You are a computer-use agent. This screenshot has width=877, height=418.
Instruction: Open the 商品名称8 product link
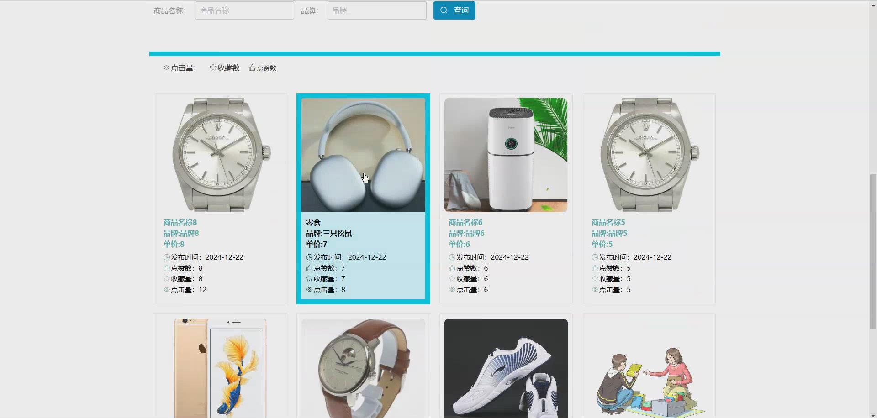pyautogui.click(x=180, y=222)
